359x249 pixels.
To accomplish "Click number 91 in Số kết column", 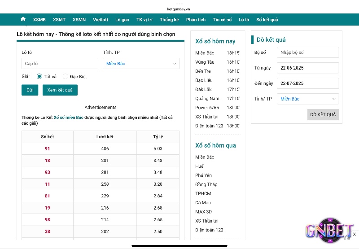I will tap(48, 149).
